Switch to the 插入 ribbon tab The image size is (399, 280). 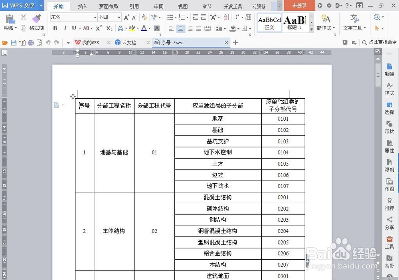coord(83,6)
